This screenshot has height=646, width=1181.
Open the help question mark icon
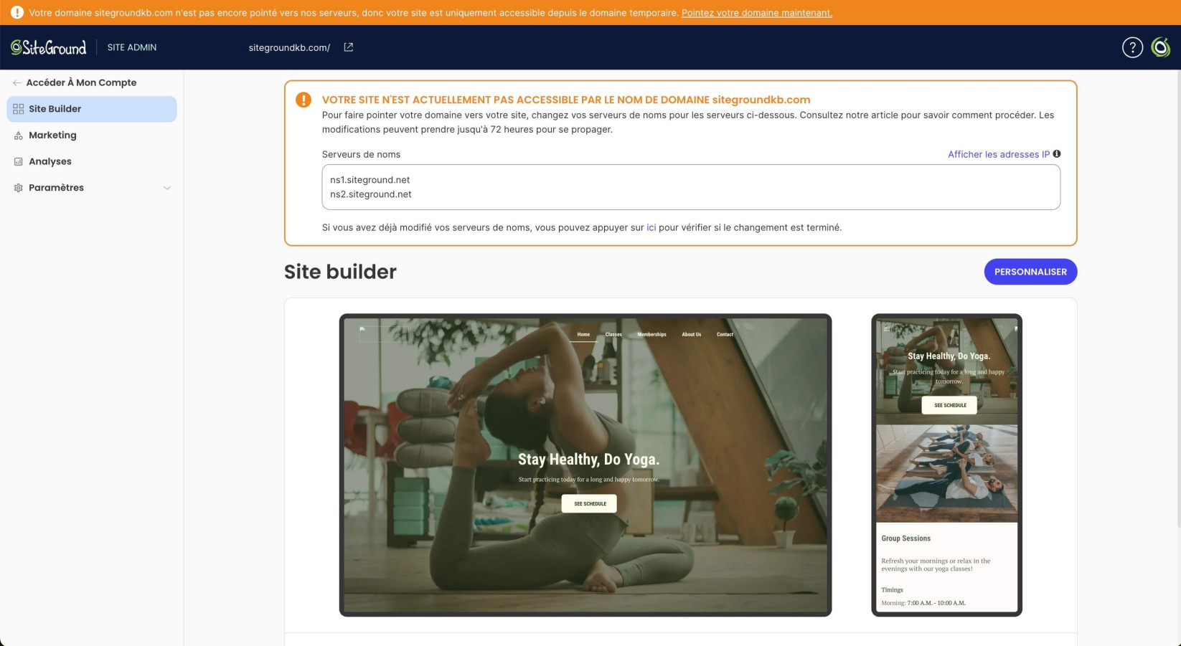[1132, 47]
